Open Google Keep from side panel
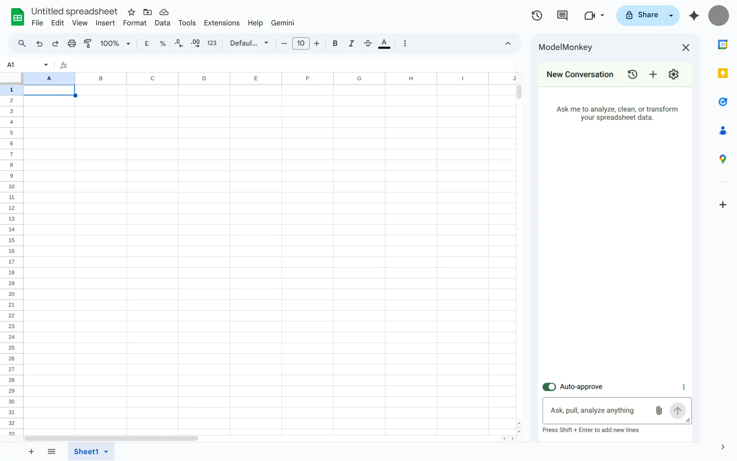Viewport: 737px width, 461px height. pos(723,73)
